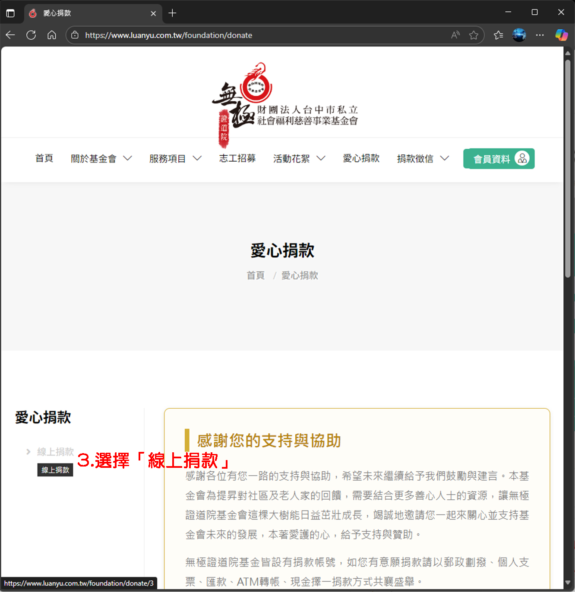Viewport: 575px width, 592px height.
Task: Click the green 會員資料 button
Action: click(499, 158)
